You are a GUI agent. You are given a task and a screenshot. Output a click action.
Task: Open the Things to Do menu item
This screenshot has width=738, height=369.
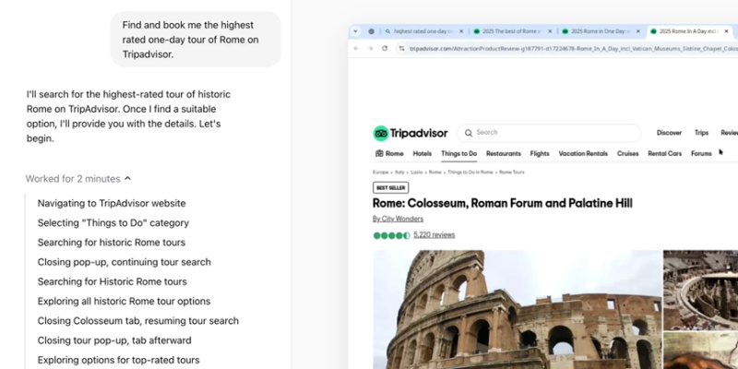click(x=458, y=154)
